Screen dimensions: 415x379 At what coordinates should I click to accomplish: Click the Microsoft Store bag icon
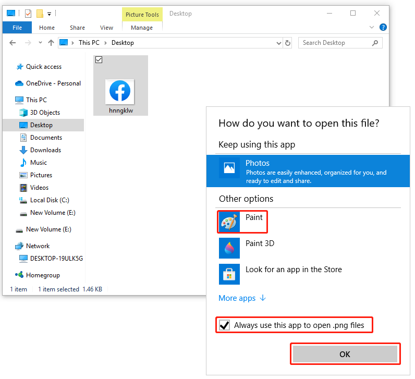click(229, 274)
